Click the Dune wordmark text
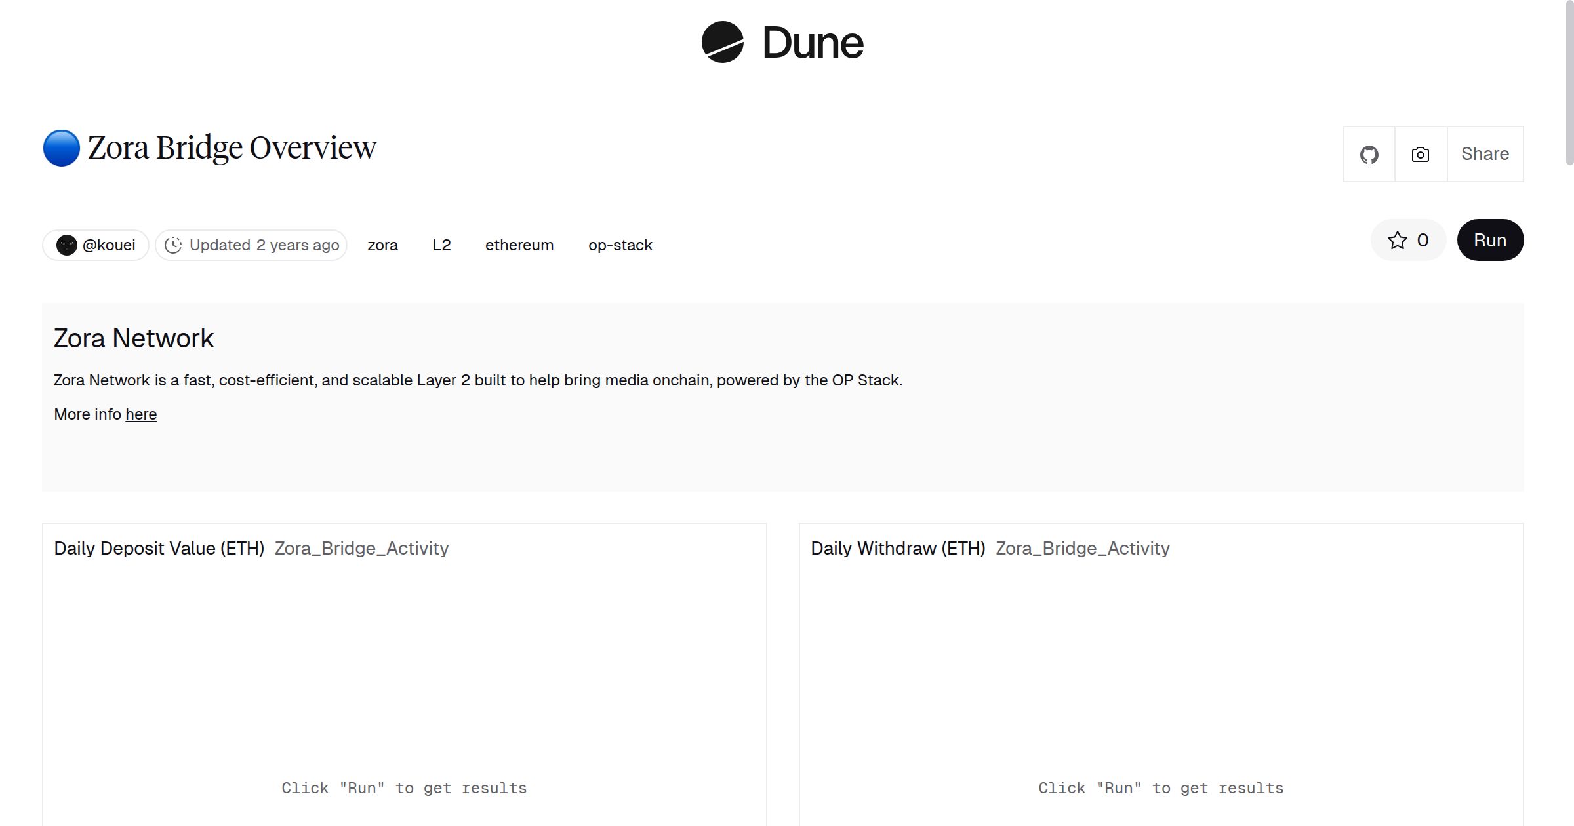Screen dimensions: 1574x826 pyautogui.click(x=813, y=43)
